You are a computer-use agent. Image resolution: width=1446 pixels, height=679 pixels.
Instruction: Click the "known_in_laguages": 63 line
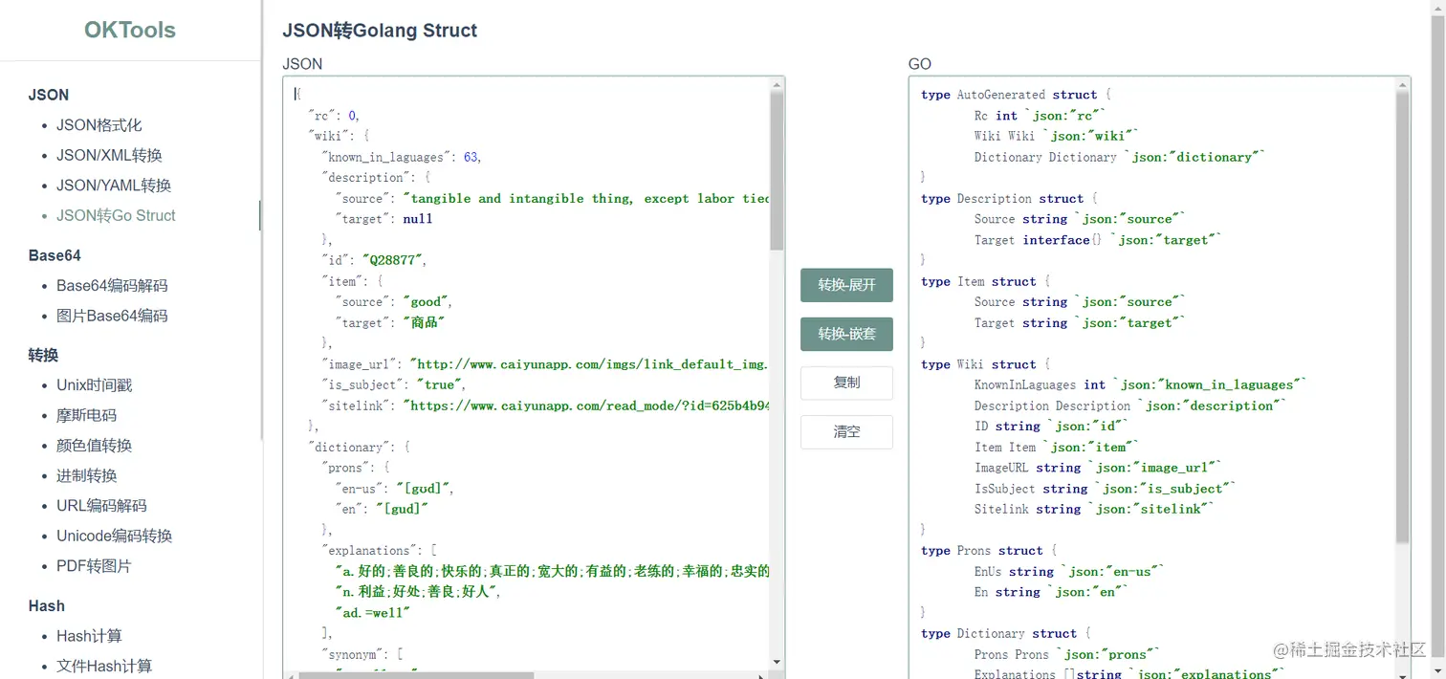[402, 157]
